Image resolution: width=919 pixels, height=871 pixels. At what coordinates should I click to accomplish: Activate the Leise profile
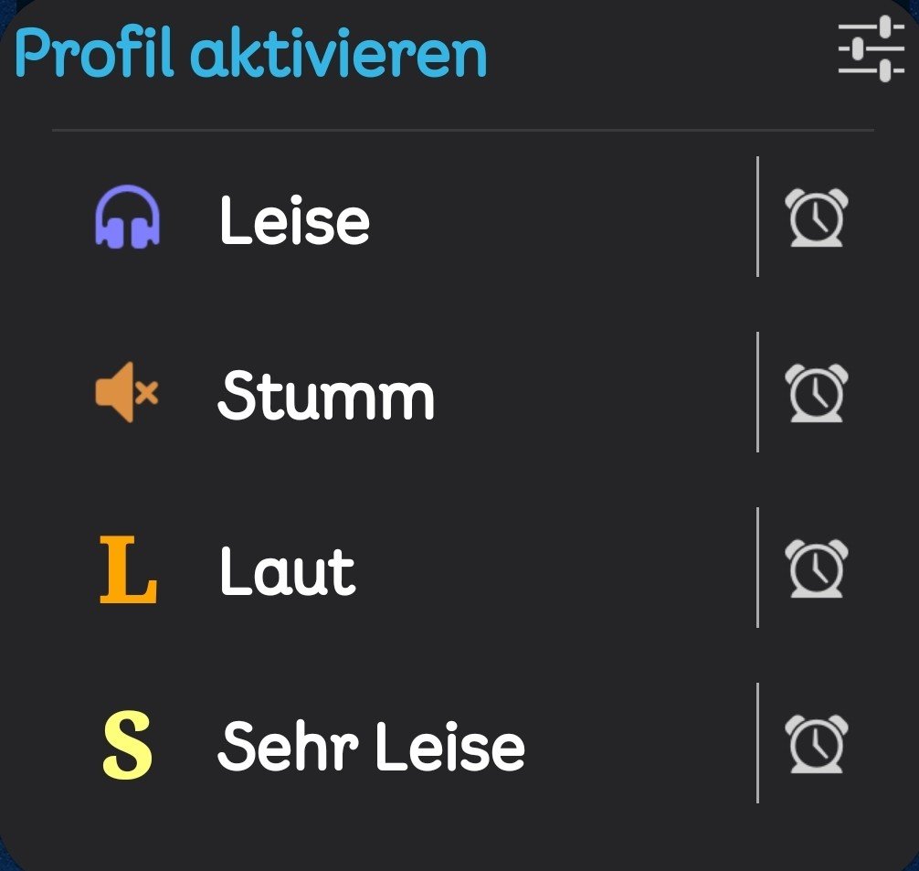point(294,220)
